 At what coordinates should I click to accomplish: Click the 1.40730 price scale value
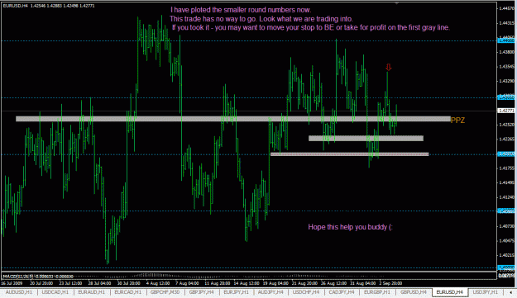tap(507, 226)
